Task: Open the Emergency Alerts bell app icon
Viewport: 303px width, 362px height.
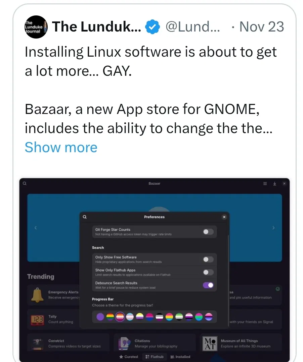Action: coord(37,295)
